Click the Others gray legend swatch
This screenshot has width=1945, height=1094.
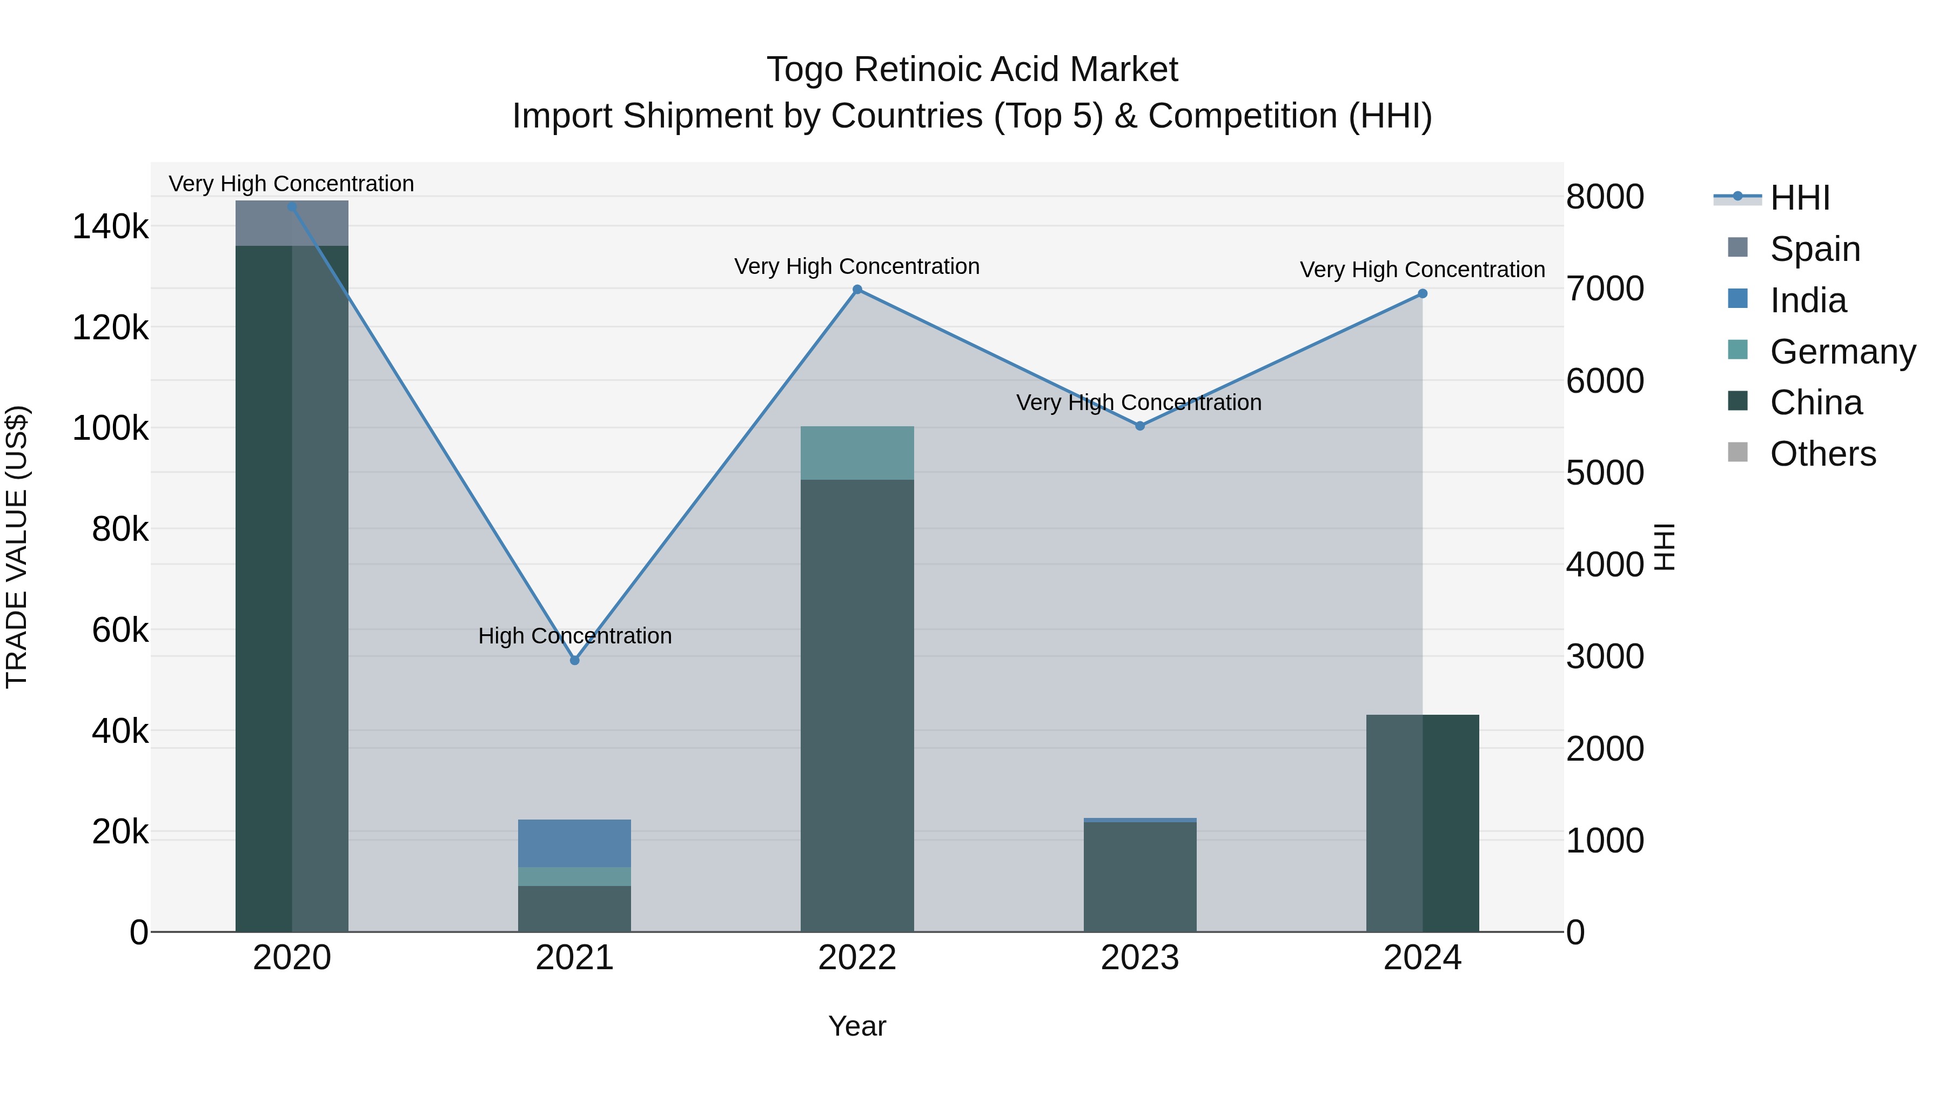(1738, 452)
